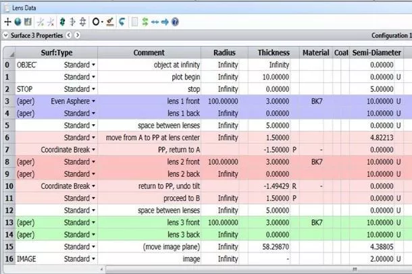Viewport: 412px width, 274px height.
Task: Click the crosshair update icon in toolbar
Action: tap(7, 22)
